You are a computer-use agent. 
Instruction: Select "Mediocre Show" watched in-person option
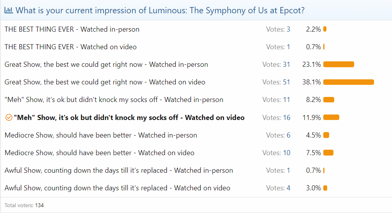(101, 135)
